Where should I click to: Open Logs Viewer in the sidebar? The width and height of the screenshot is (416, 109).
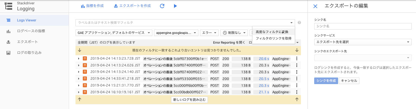tap(34, 20)
